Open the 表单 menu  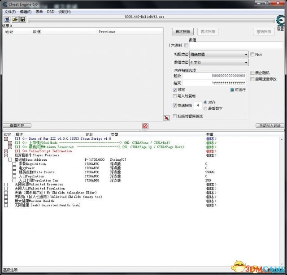click(x=39, y=12)
